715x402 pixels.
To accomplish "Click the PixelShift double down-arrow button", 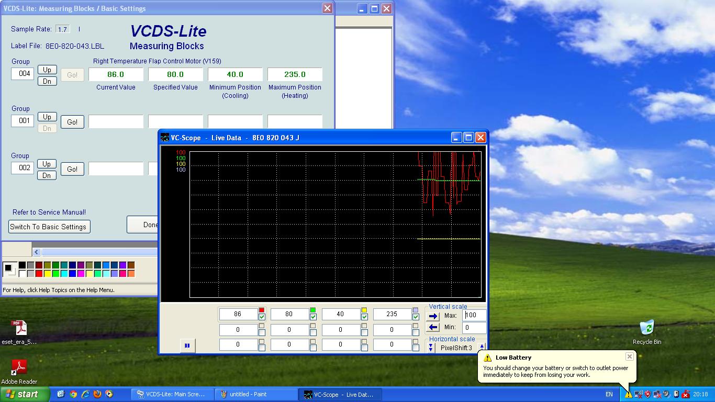I will click(x=431, y=348).
